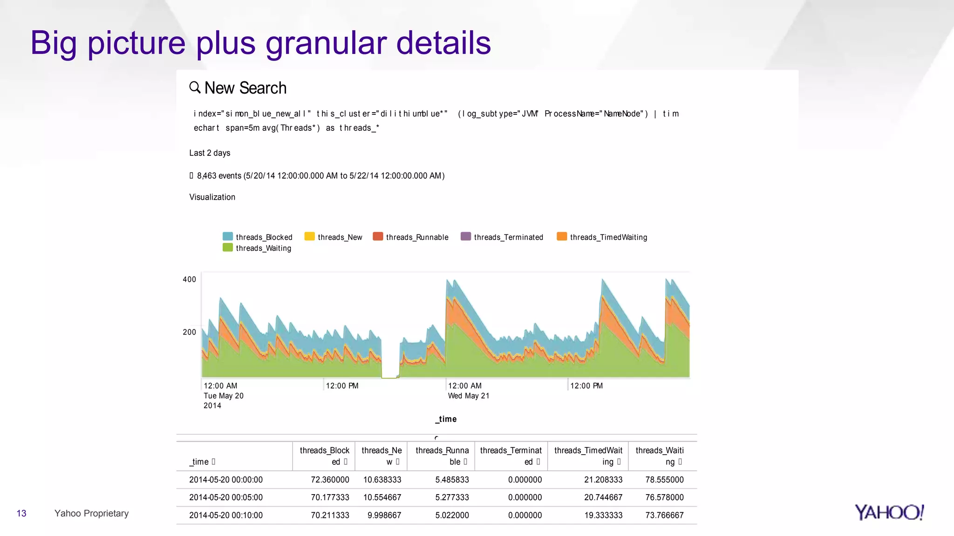The height and width of the screenshot is (536, 954).
Task: Click the 76.578000 threads_Waiting value
Action: tap(664, 497)
